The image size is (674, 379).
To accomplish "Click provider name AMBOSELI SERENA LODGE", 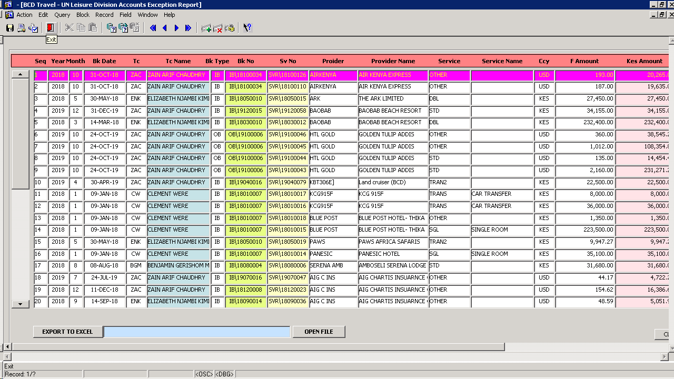I will (x=393, y=266).
